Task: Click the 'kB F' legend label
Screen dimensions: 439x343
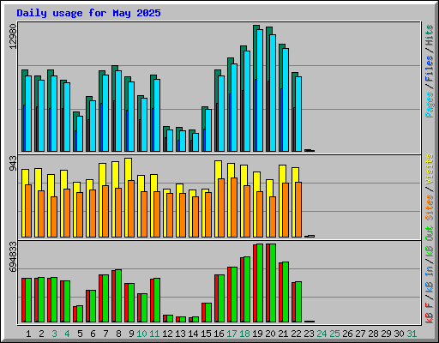Action: [x=430, y=313]
